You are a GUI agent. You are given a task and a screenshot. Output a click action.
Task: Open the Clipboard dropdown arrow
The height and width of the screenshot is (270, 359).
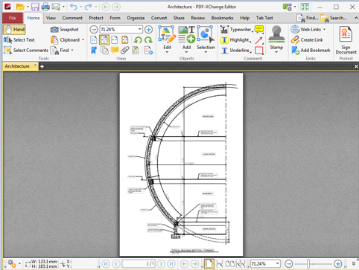coord(83,40)
